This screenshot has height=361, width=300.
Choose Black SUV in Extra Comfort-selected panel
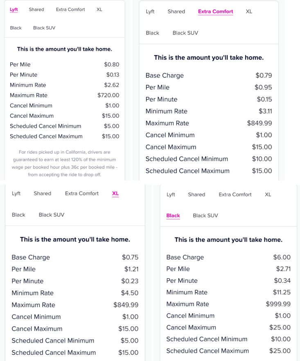tap(185, 33)
